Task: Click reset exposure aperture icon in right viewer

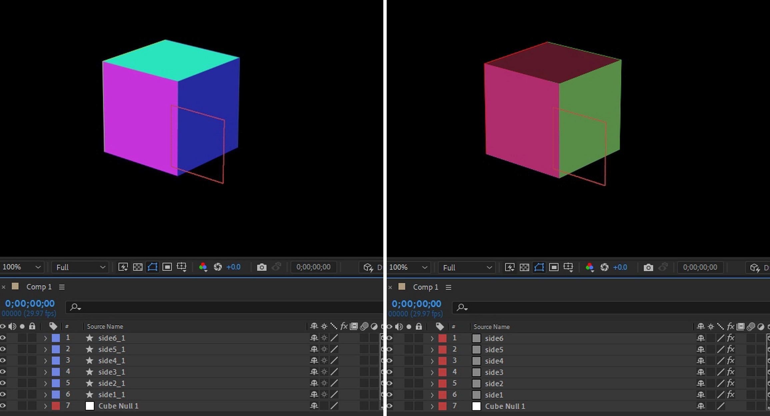Action: 604,268
